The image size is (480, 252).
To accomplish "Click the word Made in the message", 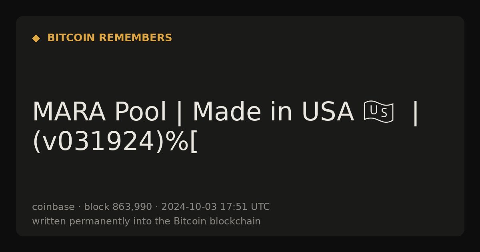I will point(227,112).
